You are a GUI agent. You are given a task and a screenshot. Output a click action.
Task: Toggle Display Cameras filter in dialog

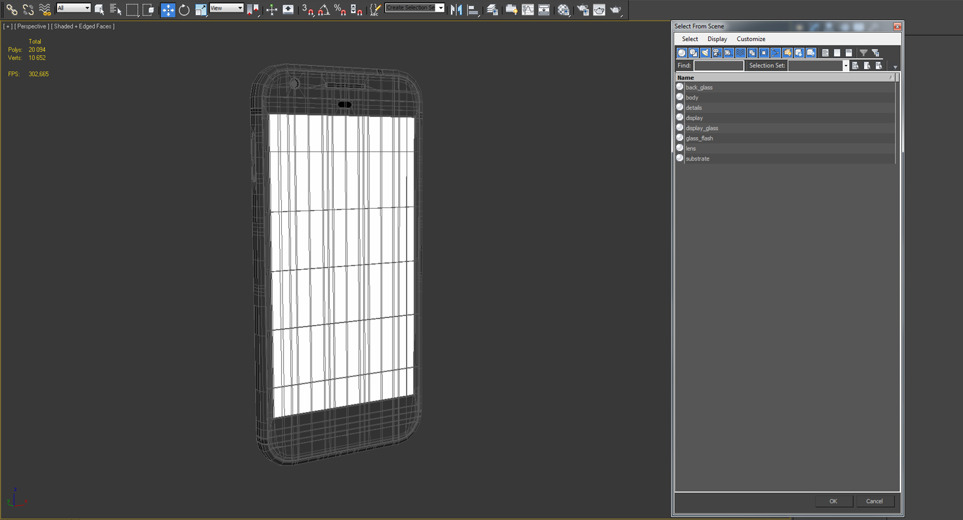click(717, 53)
